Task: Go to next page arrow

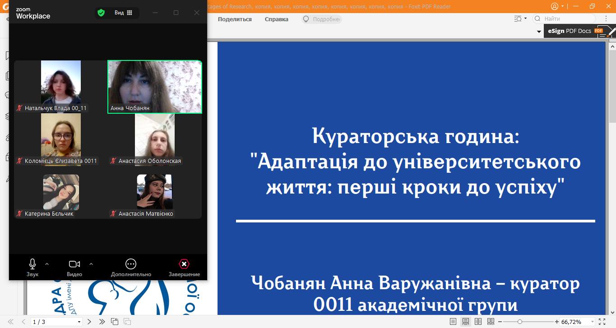Action: point(89,322)
